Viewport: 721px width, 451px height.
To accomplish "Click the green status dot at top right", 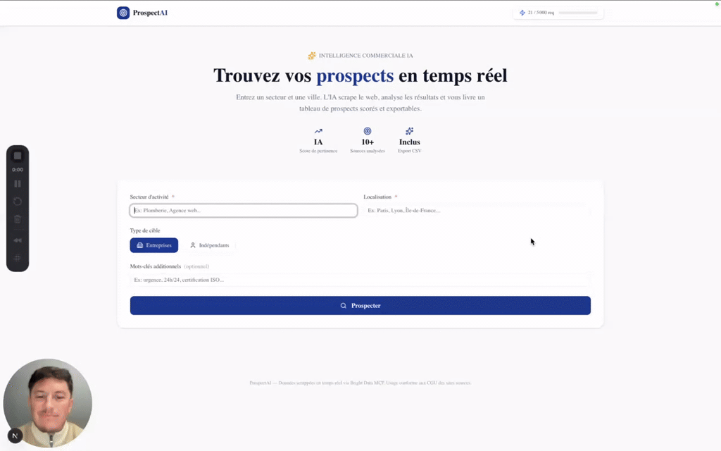I will click(717, 4).
